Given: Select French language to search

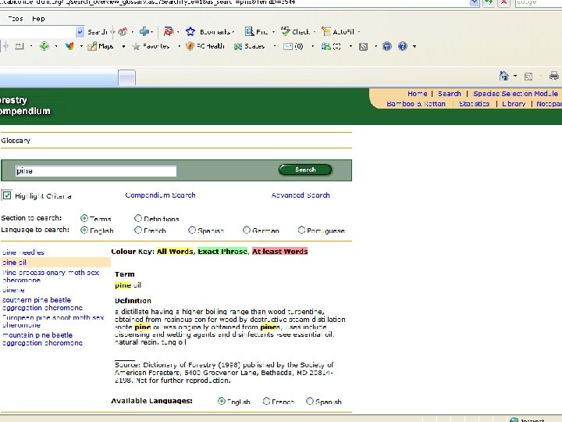Looking at the screenshot, I should (138, 230).
